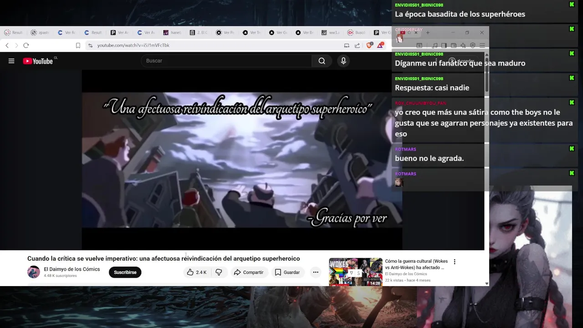
Task: Click the Leo AI sparkle icon in toolbar
Action: 463,46
